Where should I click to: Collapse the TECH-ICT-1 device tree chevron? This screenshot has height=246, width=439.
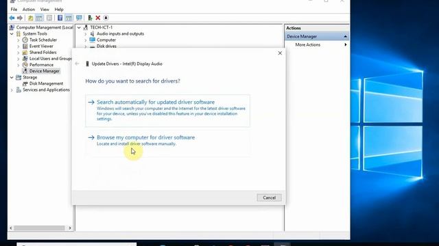(x=79, y=27)
